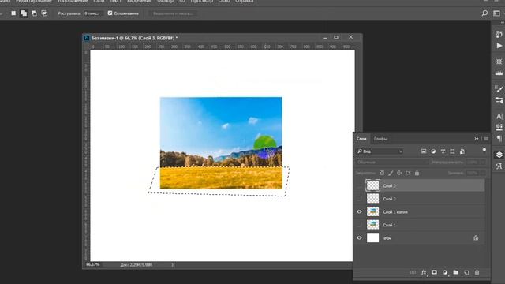The width and height of the screenshot is (505, 284).
Task: Open the Layers panel menu
Action: [486, 139]
